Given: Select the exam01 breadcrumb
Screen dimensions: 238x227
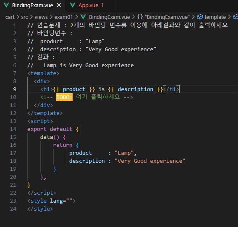Looking at the screenshot, I should [64, 17].
